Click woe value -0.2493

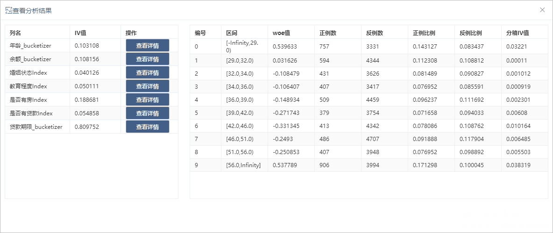tap(282, 139)
